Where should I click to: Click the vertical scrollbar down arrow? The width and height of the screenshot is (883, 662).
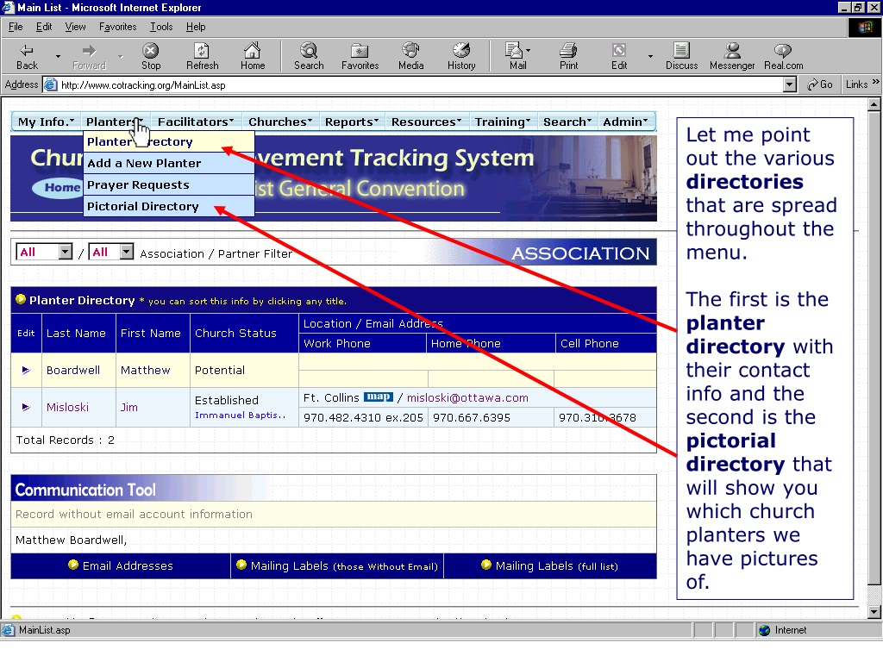(x=874, y=612)
